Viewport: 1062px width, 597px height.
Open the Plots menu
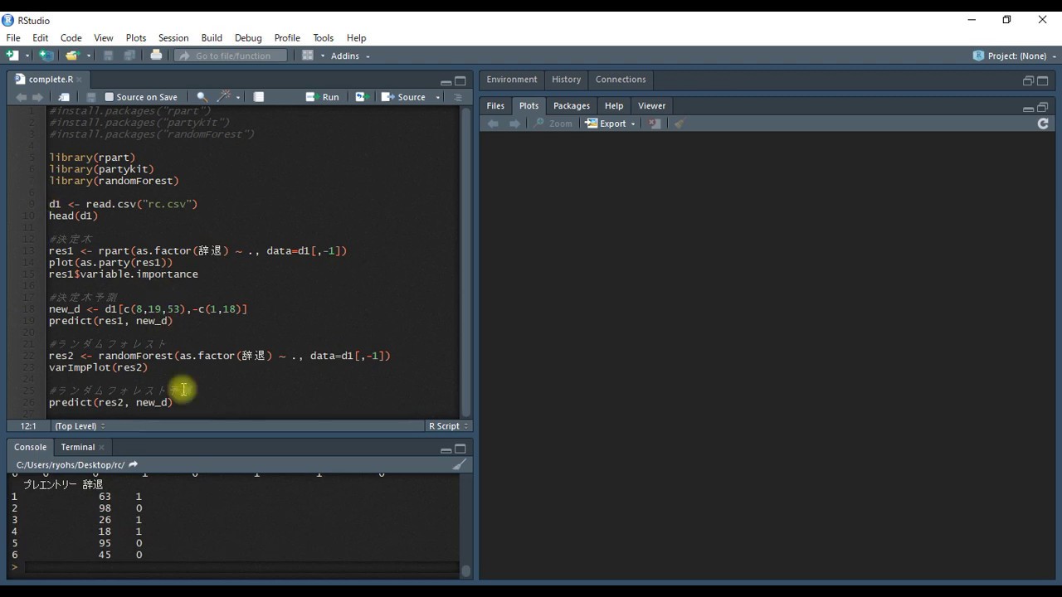[x=136, y=38]
